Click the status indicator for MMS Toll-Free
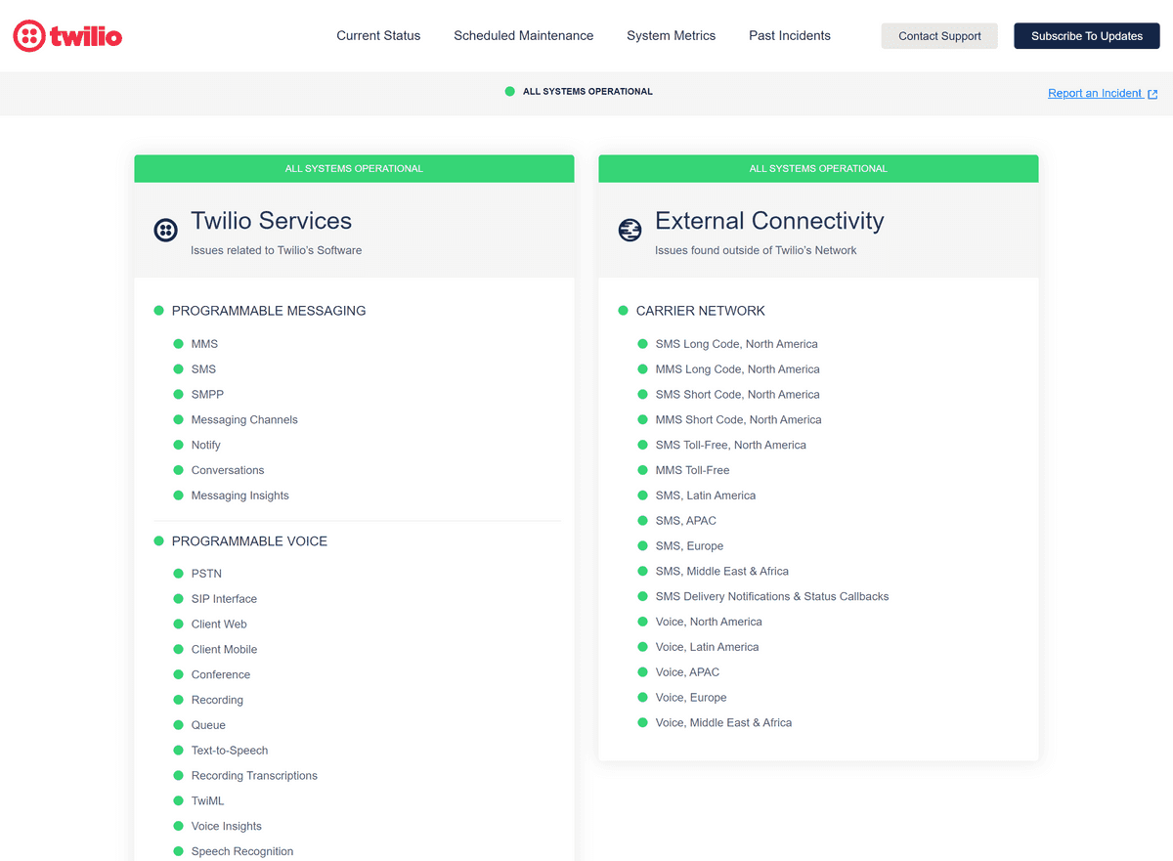This screenshot has width=1173, height=861. (x=642, y=470)
